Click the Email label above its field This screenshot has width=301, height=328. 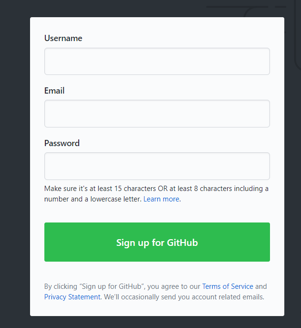pyautogui.click(x=54, y=91)
